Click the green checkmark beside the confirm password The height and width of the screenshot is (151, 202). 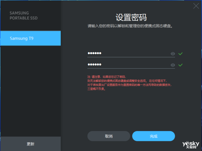pyautogui.click(x=180, y=65)
